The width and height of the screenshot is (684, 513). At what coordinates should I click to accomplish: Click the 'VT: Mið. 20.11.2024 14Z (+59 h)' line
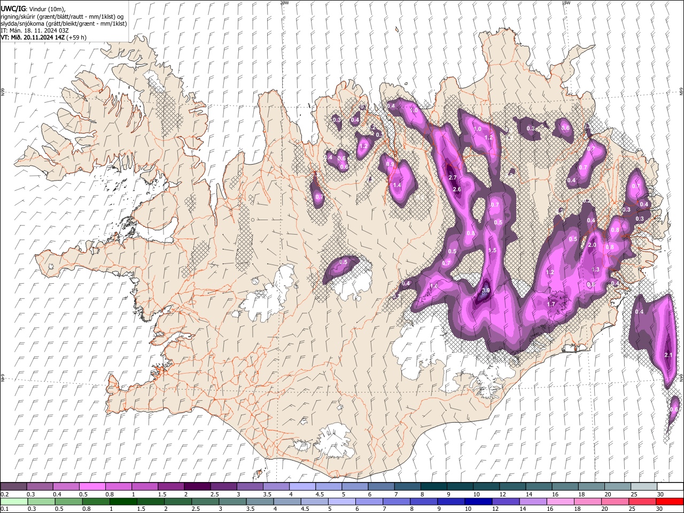click(x=44, y=37)
